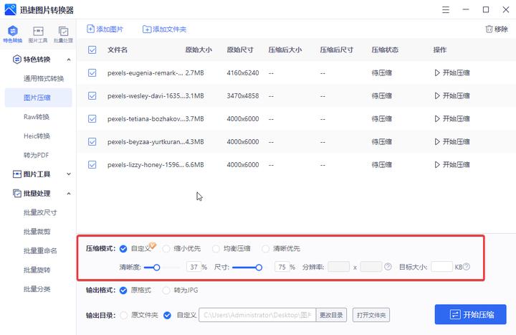Image resolution: width=516 pixels, height=335 pixels.
Task: Open 图片压缩 in sidebar
Action: coord(38,98)
